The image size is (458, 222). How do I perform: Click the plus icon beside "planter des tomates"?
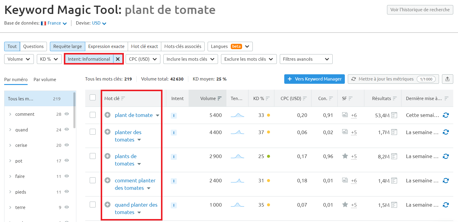[x=108, y=132]
